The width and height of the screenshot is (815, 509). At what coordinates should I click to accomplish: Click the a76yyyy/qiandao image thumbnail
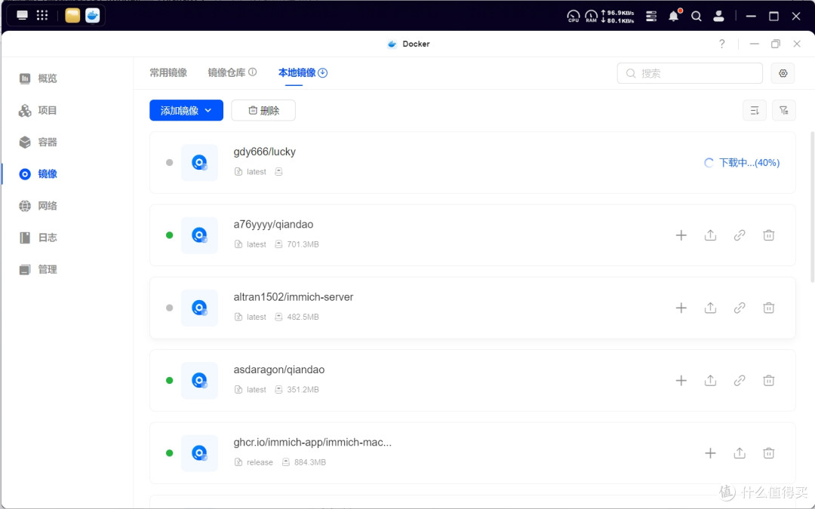pos(199,235)
